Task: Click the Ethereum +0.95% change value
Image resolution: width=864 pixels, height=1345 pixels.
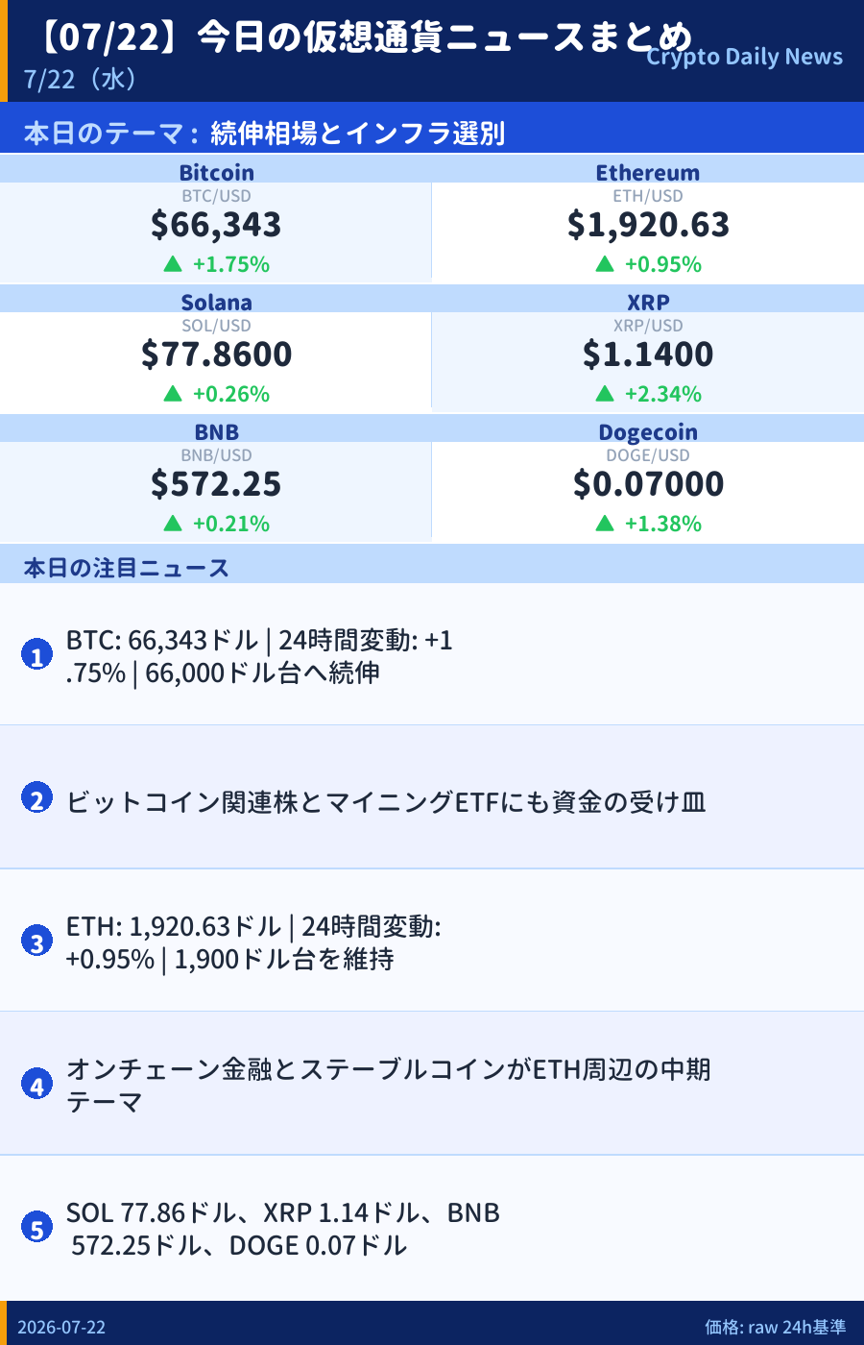Action: click(x=663, y=263)
